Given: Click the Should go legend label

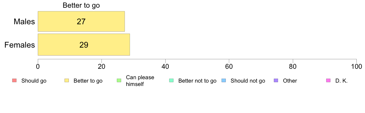Looking at the screenshot, I should [x=34, y=81].
